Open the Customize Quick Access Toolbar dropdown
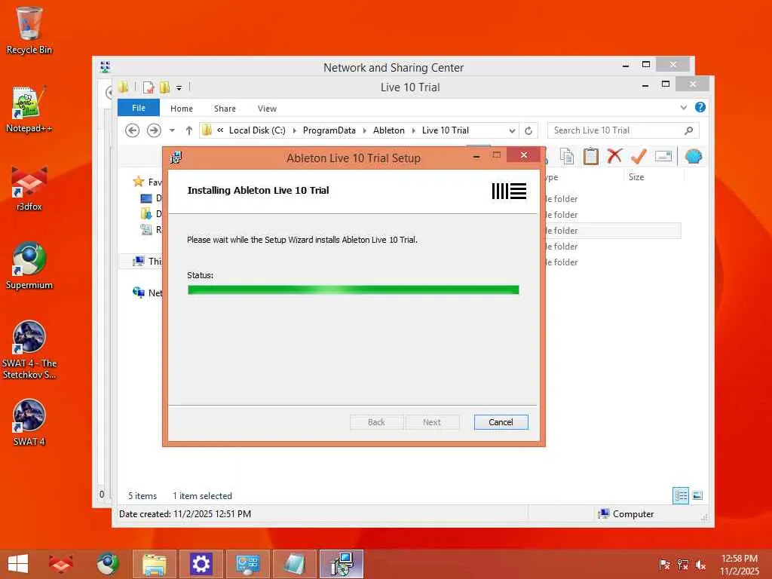The height and width of the screenshot is (579, 772). click(179, 88)
